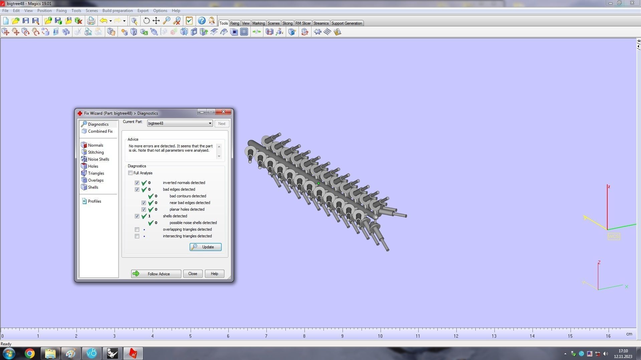Check overlapping triangles detected checkbox

click(x=137, y=230)
